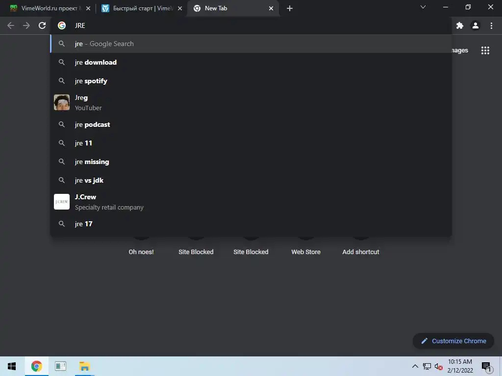502x376 pixels.
Task: Choose the jre download suggestion
Action: click(251, 62)
